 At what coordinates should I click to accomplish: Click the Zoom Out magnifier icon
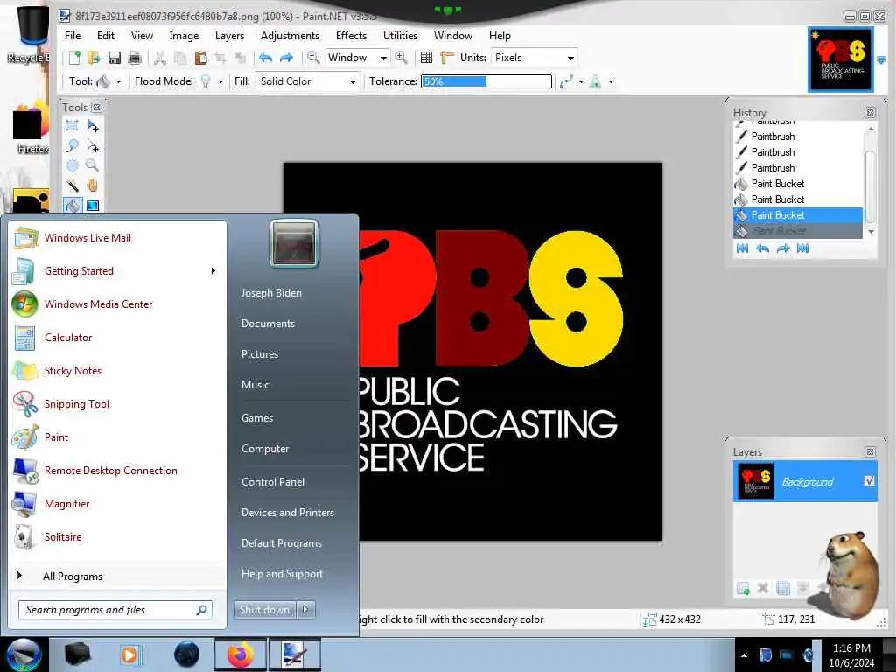click(x=313, y=58)
